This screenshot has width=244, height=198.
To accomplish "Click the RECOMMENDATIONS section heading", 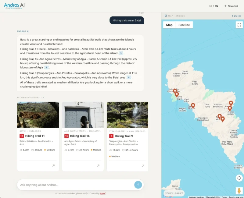I will pyautogui.click(x=28, y=97).
